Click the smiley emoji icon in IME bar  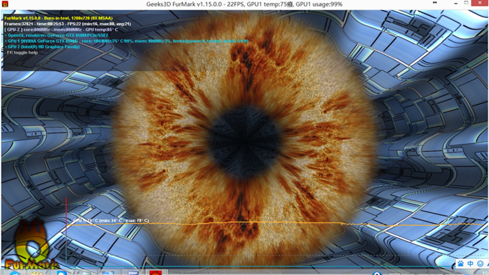click(x=480, y=264)
